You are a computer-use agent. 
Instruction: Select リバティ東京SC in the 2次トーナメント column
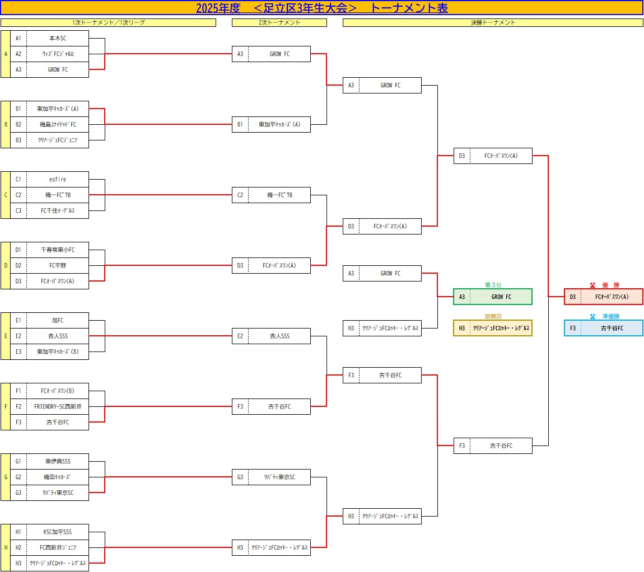click(x=279, y=477)
